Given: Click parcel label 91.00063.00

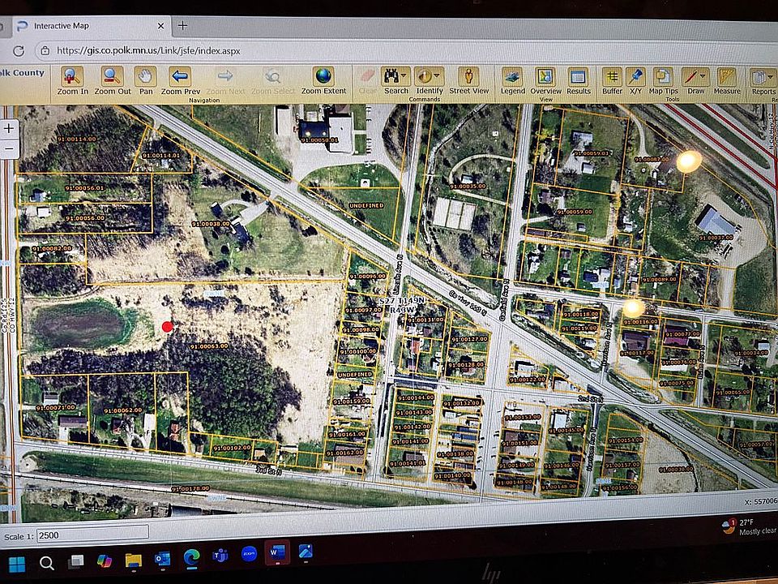Looking at the screenshot, I should pyautogui.click(x=209, y=346).
